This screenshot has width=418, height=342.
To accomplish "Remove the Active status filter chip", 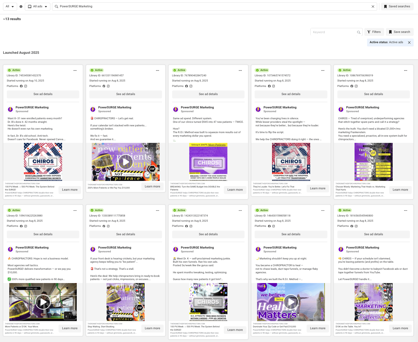I will (x=409, y=42).
